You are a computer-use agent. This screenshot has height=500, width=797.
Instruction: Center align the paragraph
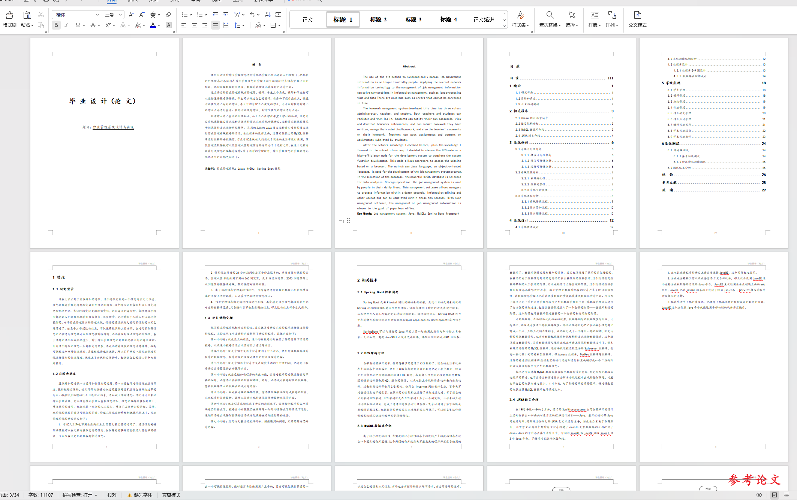click(194, 25)
